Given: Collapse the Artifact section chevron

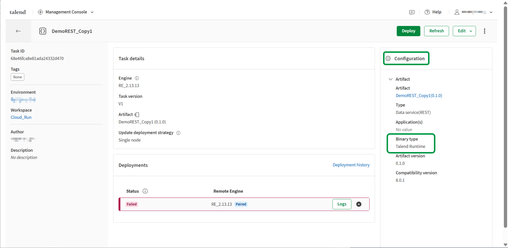Looking at the screenshot, I should 390,79.
